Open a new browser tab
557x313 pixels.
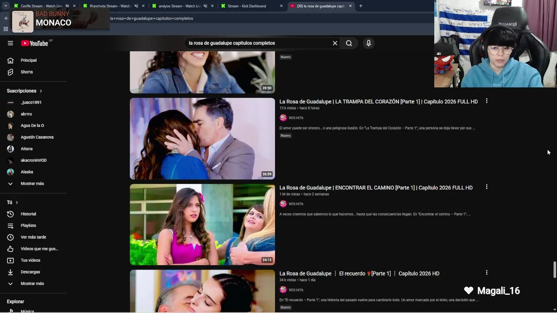[361, 6]
